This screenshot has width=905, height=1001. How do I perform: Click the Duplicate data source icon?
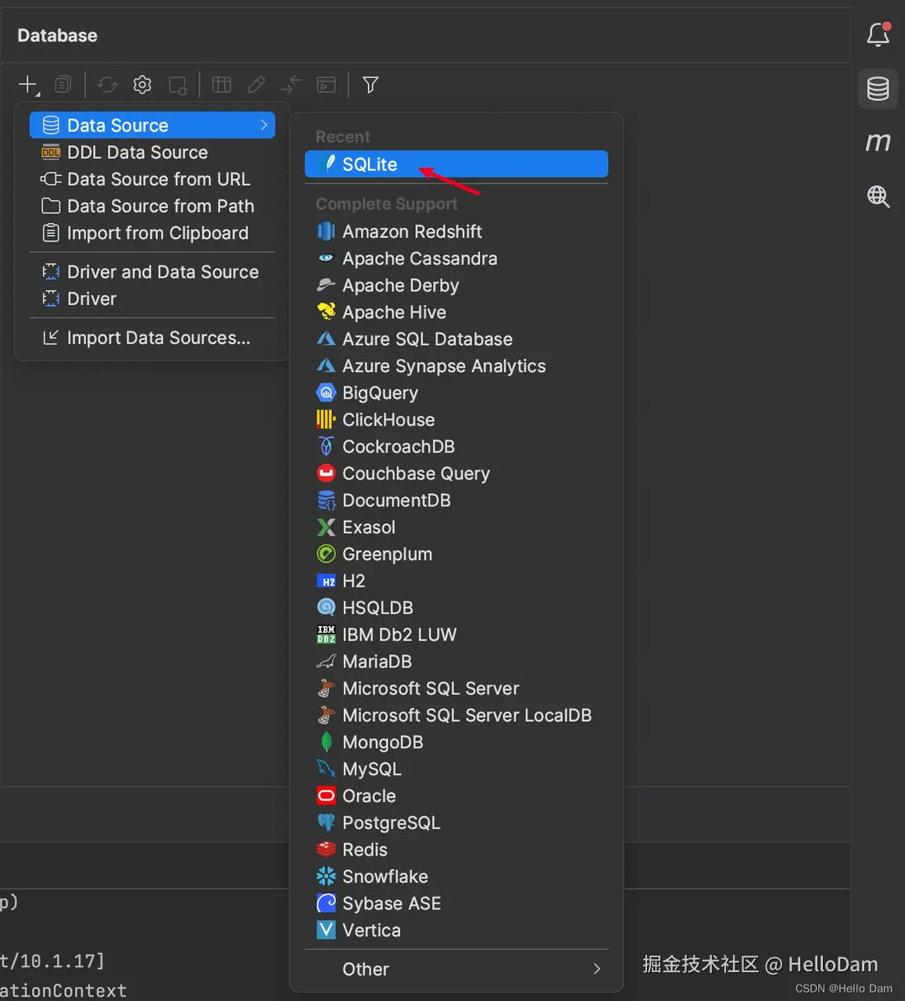point(63,84)
